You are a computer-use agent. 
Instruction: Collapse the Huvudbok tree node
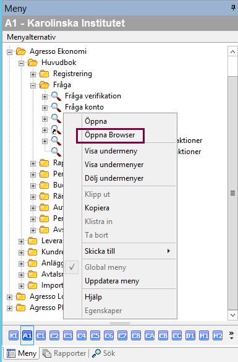point(21,62)
